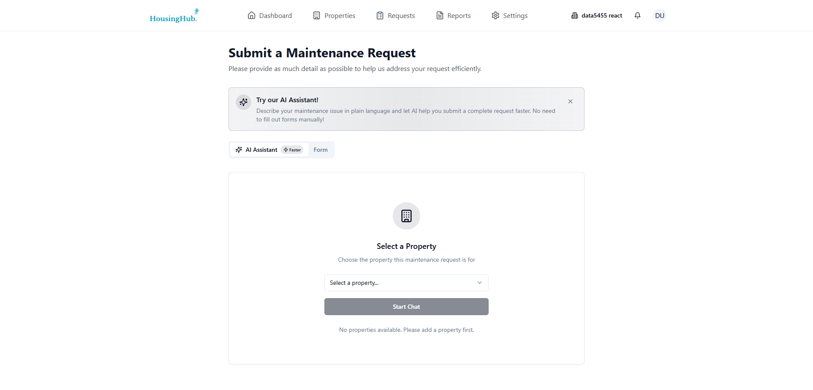Click the building icon next to data5455 react
The width and height of the screenshot is (813, 390).
[574, 15]
